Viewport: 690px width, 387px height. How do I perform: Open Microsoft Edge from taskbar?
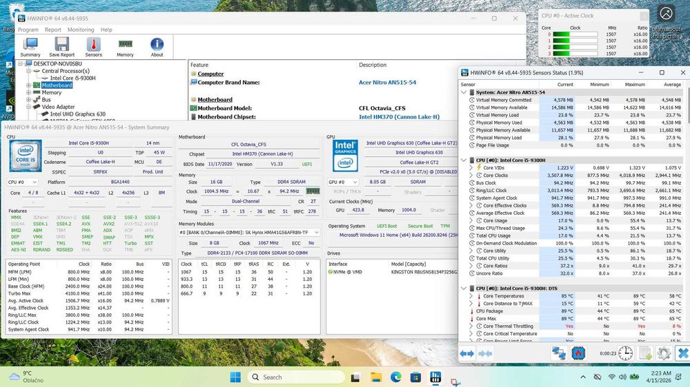(395, 377)
